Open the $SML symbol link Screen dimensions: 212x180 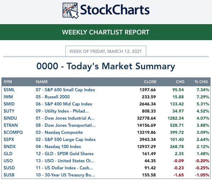9,90
